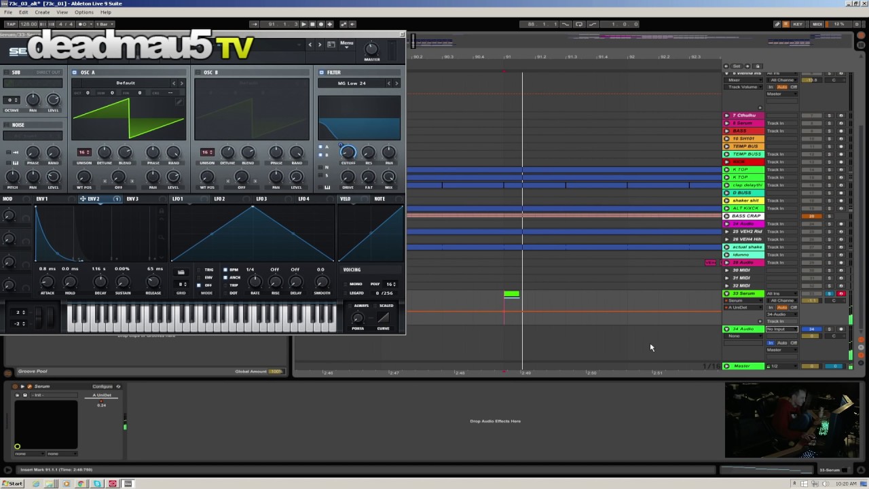Viewport: 869px width, 489px height.
Task: Toggle filter routing for oscillator A
Action: tap(321, 147)
